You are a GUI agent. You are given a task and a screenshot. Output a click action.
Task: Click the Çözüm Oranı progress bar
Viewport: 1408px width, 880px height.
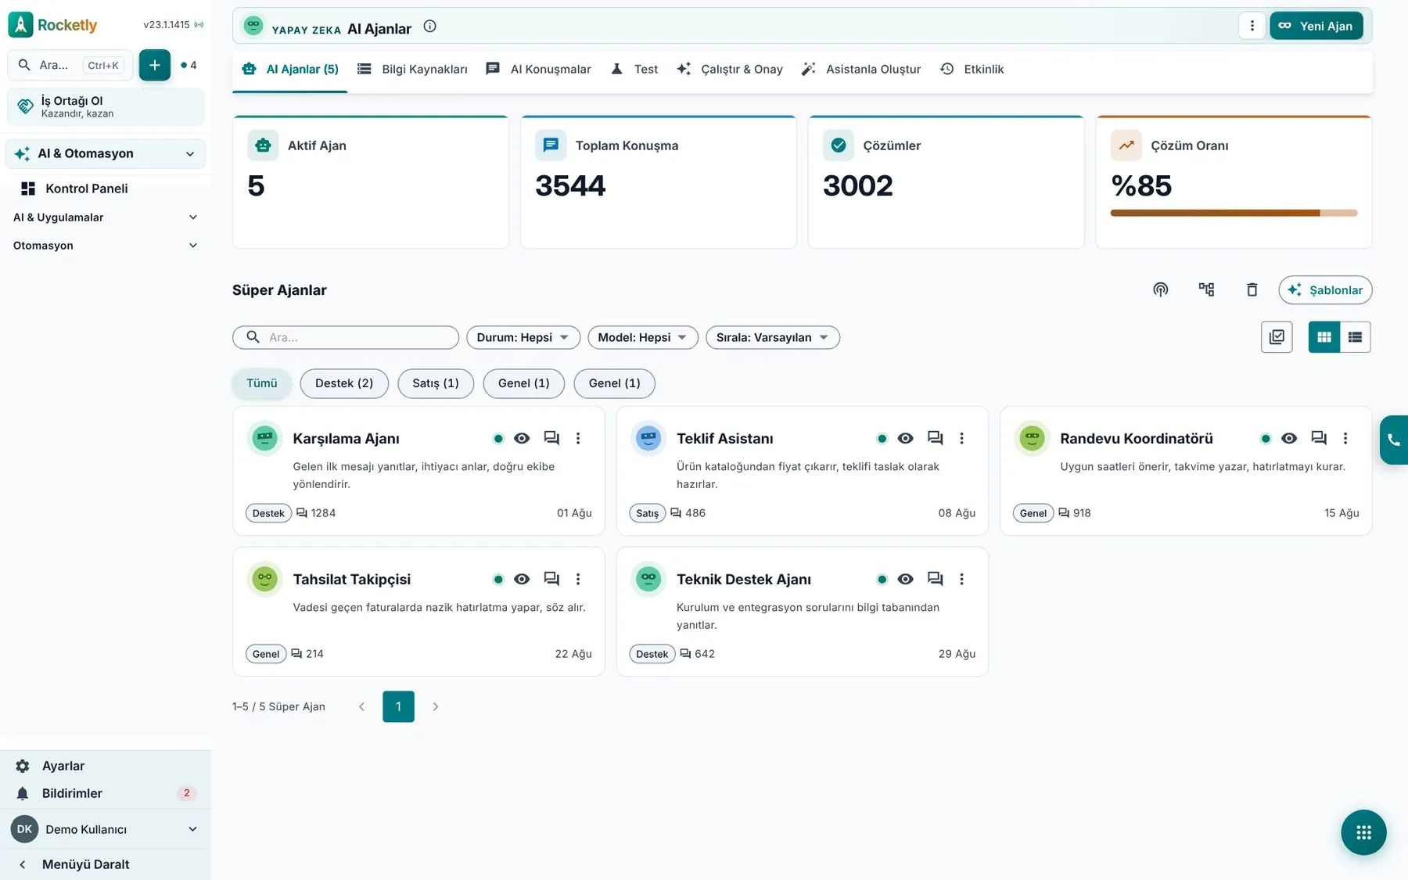(x=1234, y=213)
